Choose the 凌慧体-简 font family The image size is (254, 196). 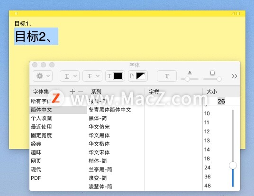[116, 187]
